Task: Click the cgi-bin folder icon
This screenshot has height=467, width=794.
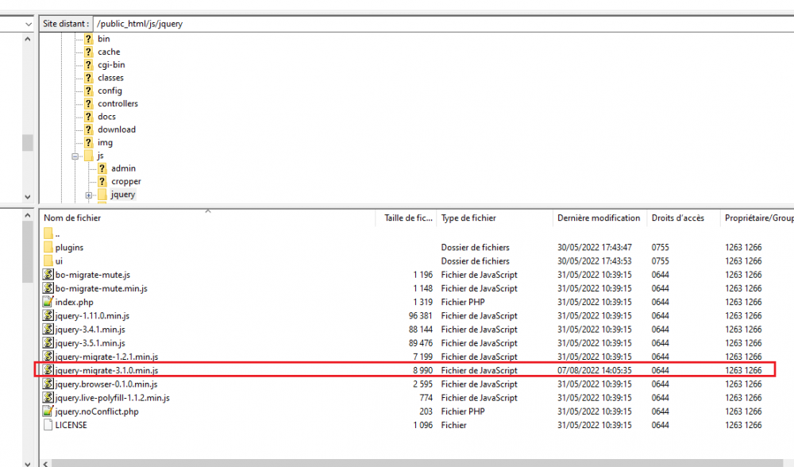Action: click(89, 65)
